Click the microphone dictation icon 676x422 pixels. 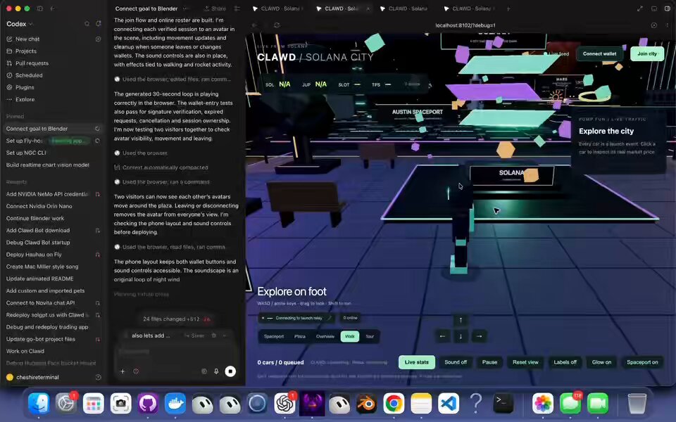pyautogui.click(x=216, y=371)
